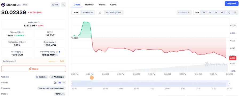Select the 1W timeframe
Image resolution: width=240 pixels, height=96 pixels.
[x=204, y=12]
